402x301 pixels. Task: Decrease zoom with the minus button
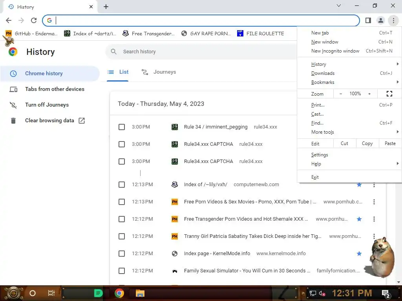340,94
